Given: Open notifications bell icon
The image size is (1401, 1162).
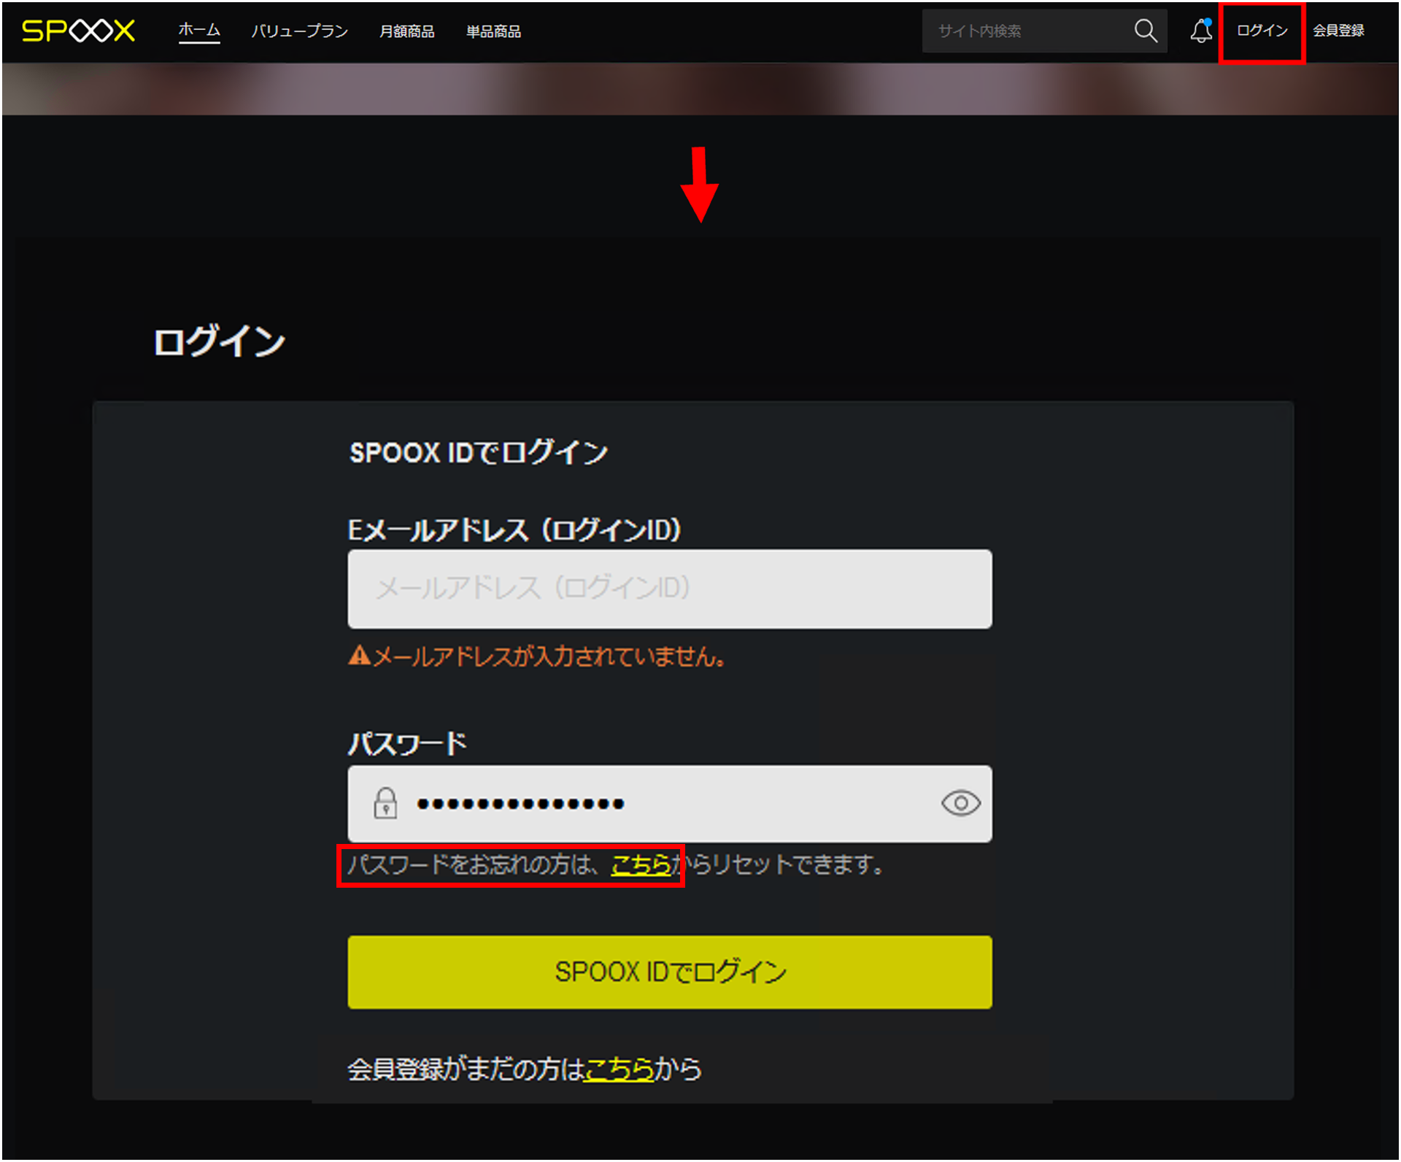Looking at the screenshot, I should pos(1201,31).
